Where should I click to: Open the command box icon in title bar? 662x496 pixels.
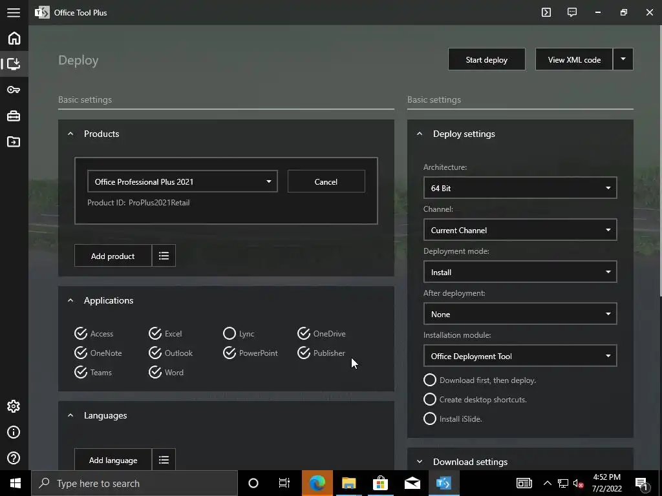(546, 12)
